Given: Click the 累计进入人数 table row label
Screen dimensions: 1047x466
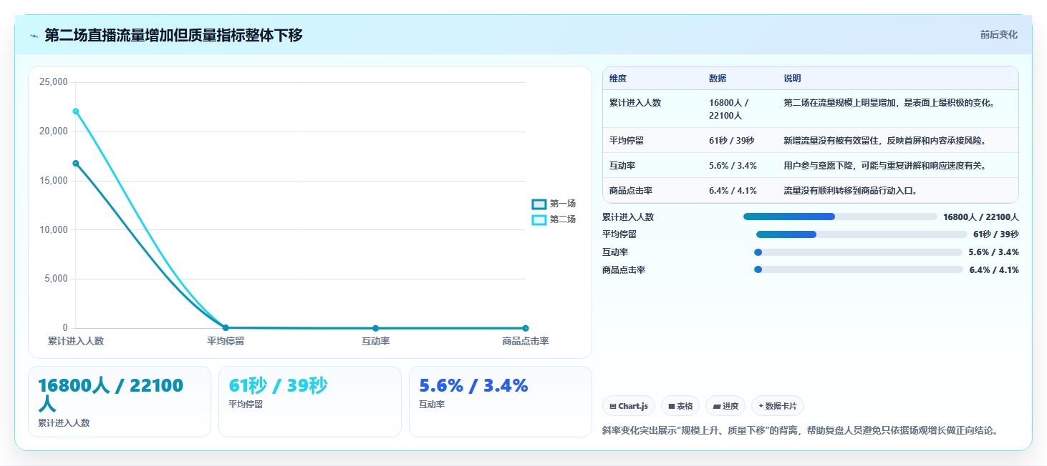Looking at the screenshot, I should point(635,103).
